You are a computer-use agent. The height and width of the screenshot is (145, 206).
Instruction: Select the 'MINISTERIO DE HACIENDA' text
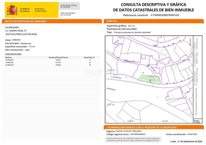tap(41, 10)
